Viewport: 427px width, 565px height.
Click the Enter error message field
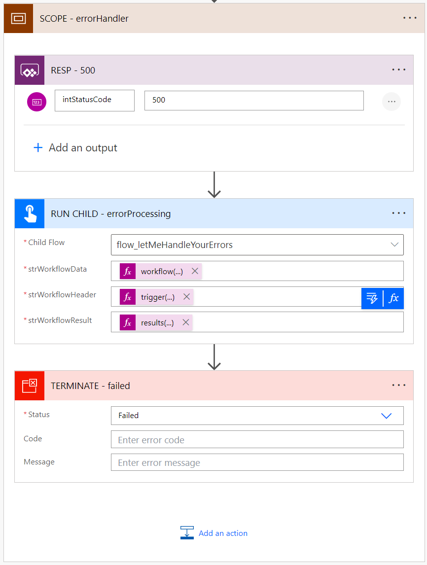coord(257,462)
